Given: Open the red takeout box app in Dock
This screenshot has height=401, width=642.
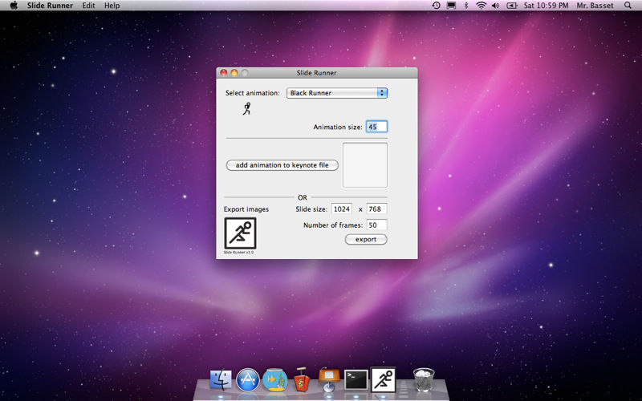Looking at the screenshot, I should click(302, 379).
